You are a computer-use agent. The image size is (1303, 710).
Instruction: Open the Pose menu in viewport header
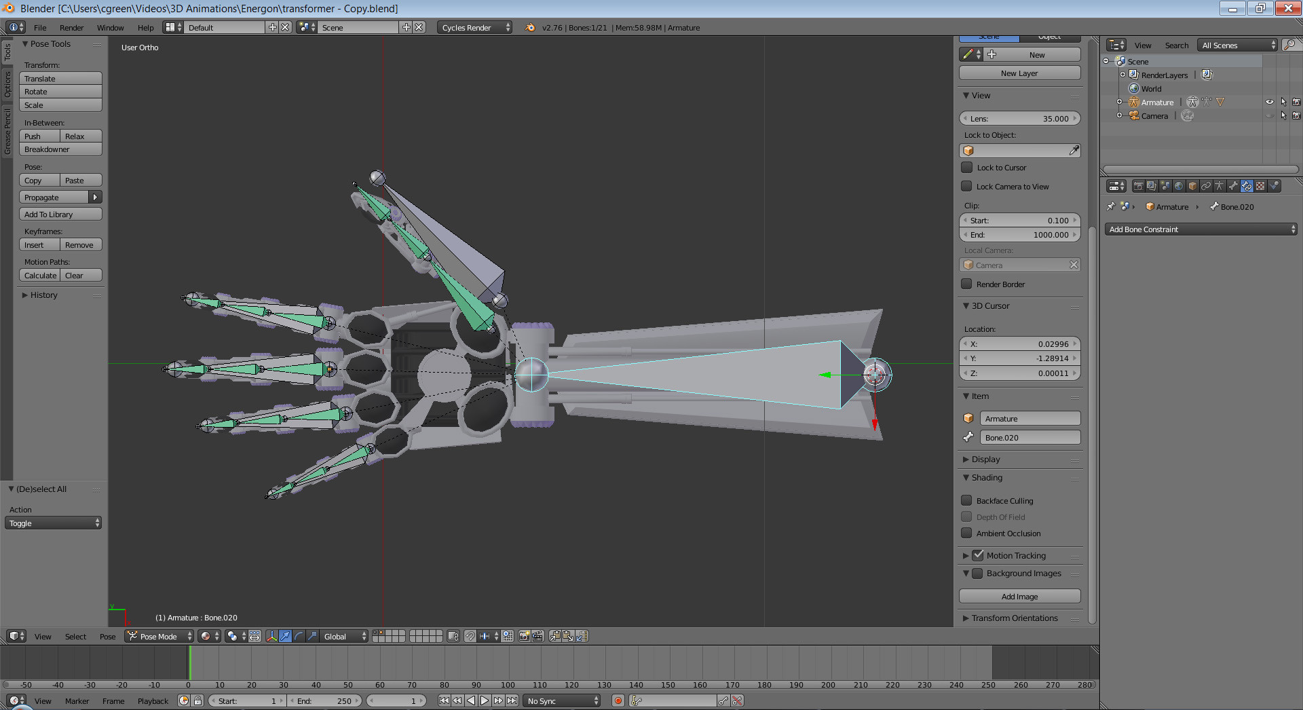point(107,636)
